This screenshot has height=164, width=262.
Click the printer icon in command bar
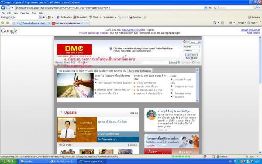[x=231, y=23]
